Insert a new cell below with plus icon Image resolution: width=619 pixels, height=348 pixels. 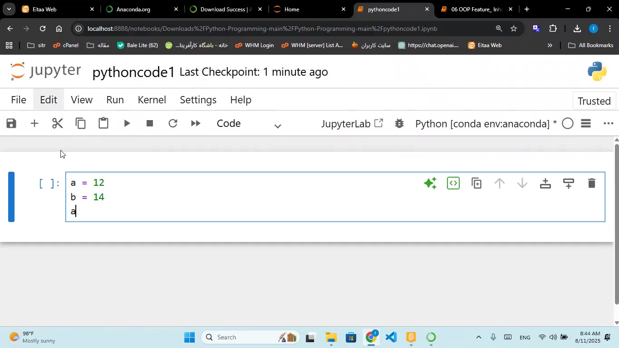(34, 123)
